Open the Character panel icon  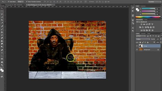click(x=133, y=28)
